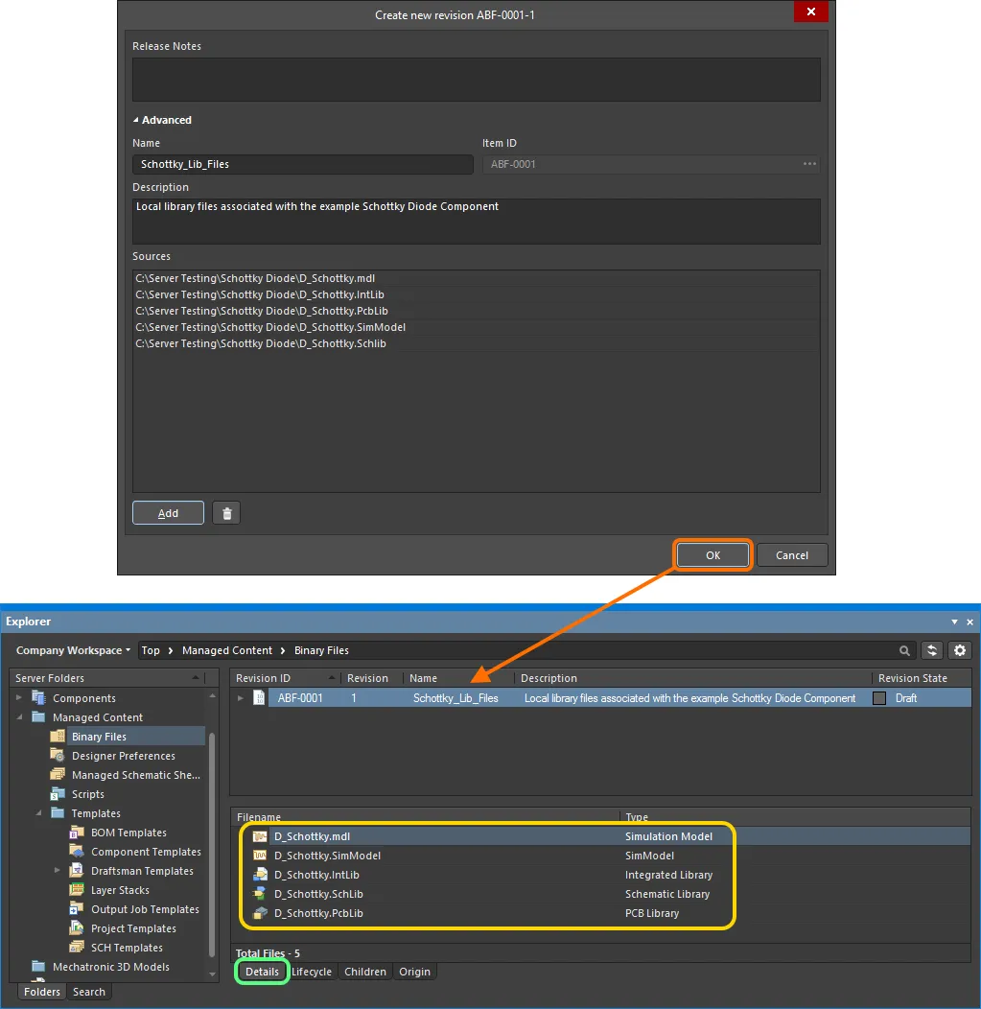Expand the Draftsman Templates tree node

pos(57,871)
